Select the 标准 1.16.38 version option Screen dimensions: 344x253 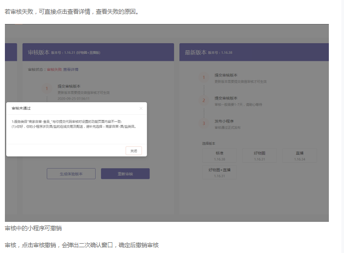[219, 156]
